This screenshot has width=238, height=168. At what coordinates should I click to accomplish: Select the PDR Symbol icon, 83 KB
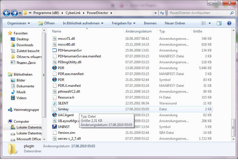coord(55,80)
